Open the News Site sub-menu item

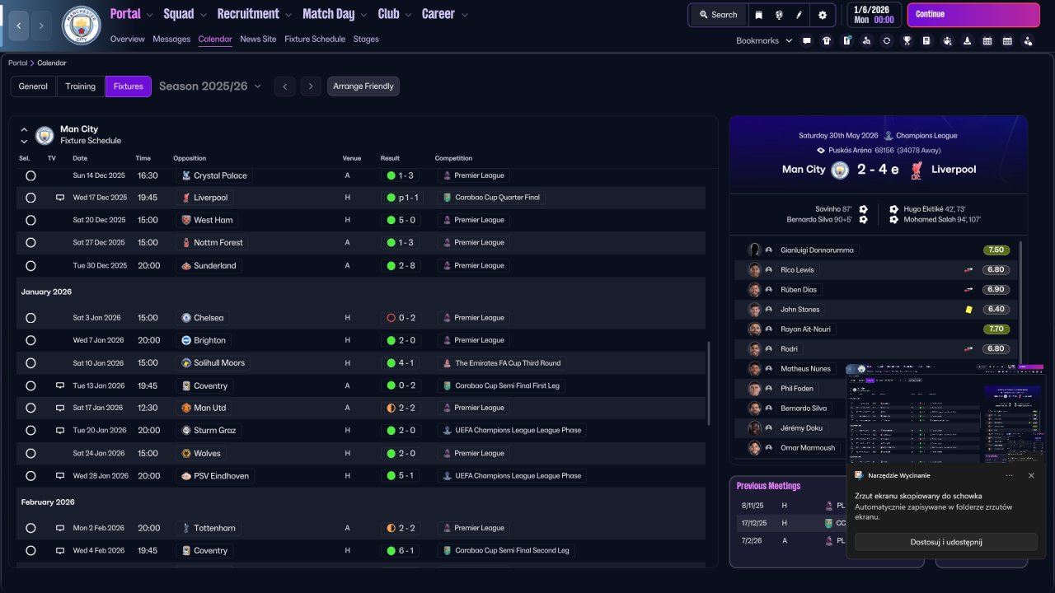point(258,39)
